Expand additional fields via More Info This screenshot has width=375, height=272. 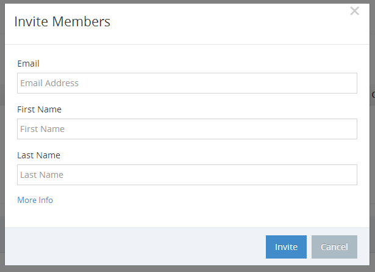click(x=35, y=200)
